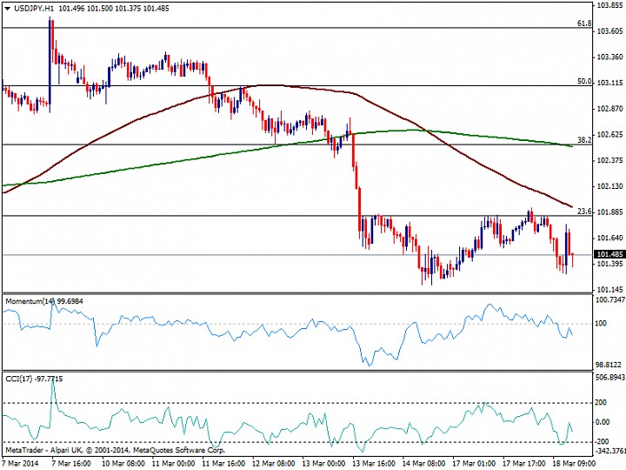Click the MetaTrader Alpari UK copyright text
Viewport: 626px width, 470px height.
point(116,450)
